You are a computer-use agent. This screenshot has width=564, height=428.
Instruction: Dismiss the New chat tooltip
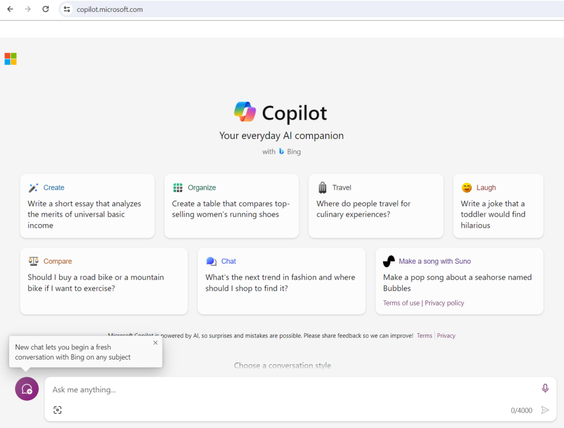pos(156,343)
